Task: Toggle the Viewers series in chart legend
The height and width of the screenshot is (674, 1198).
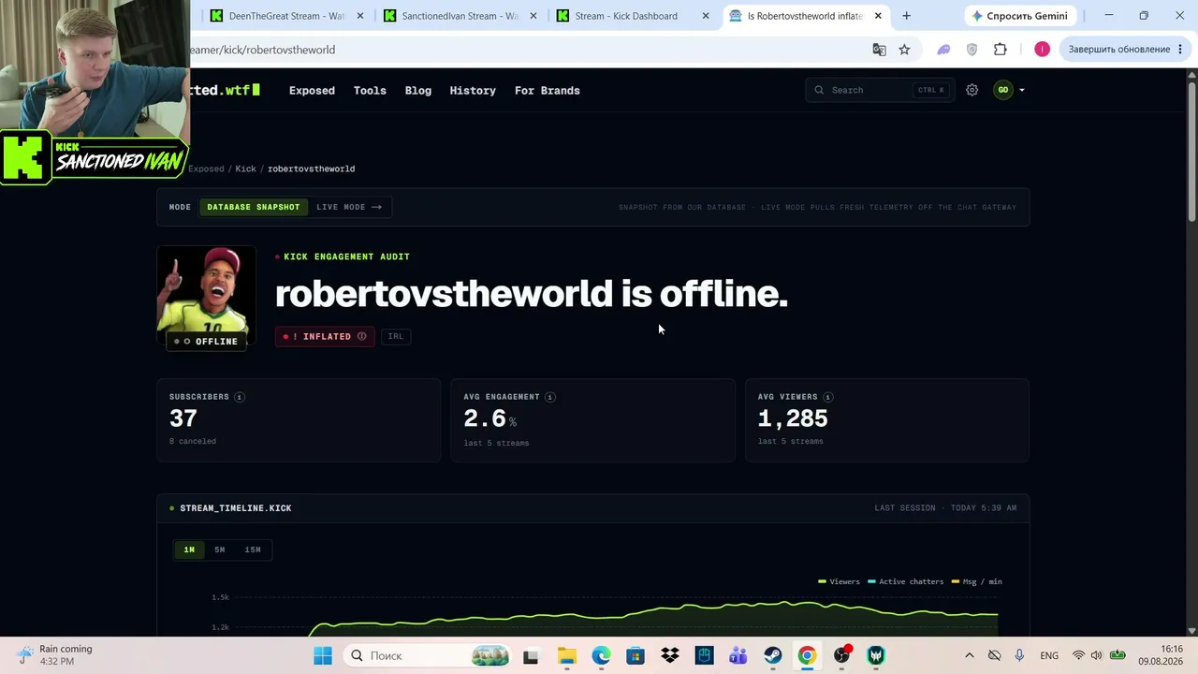Action: pyautogui.click(x=840, y=581)
